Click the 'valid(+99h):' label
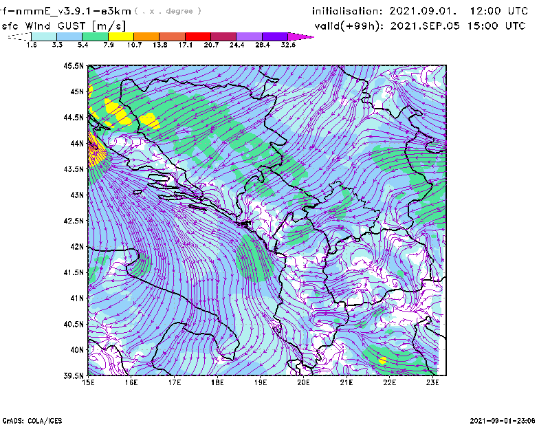The height and width of the screenshot is (425, 550). click(x=349, y=26)
